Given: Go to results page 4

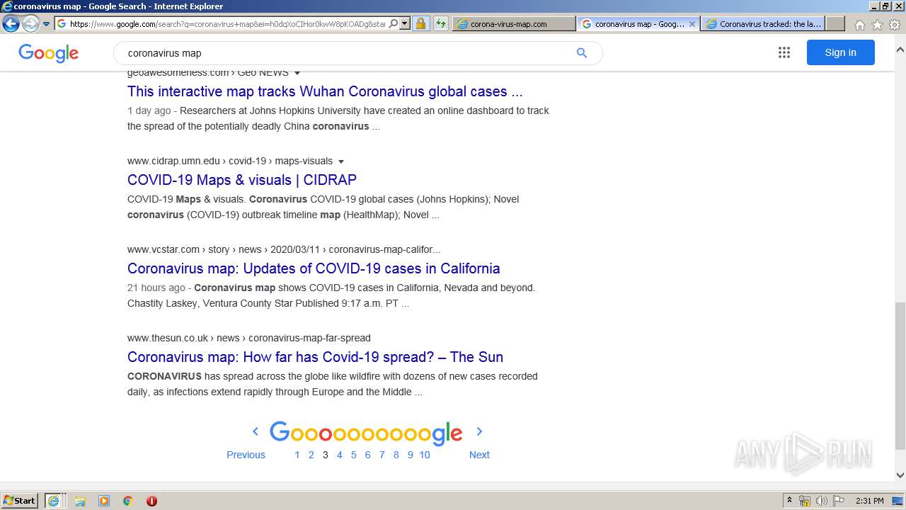Looking at the screenshot, I should pyautogui.click(x=340, y=455).
